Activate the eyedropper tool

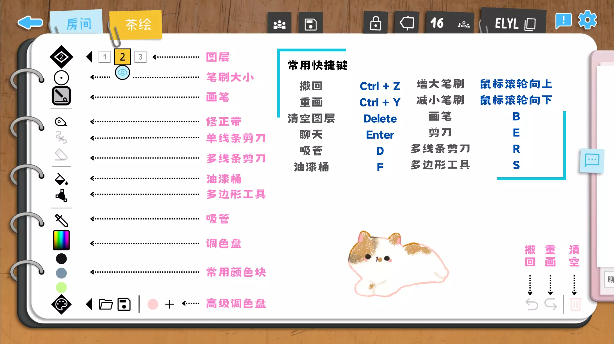(x=61, y=220)
